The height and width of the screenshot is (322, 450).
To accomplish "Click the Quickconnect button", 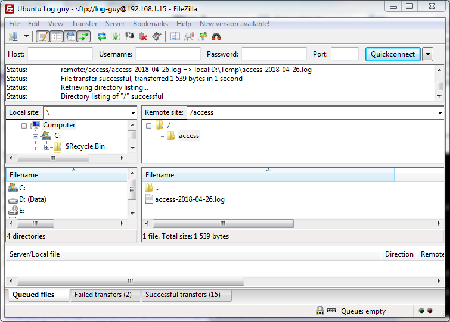I will pyautogui.click(x=393, y=54).
